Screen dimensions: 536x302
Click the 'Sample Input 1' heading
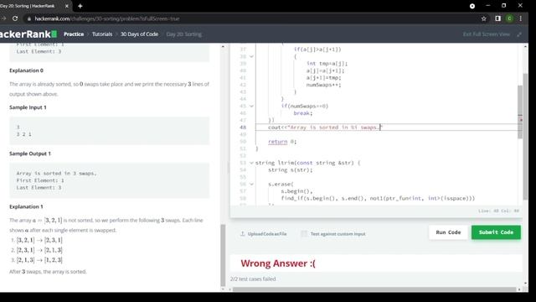(x=28, y=107)
